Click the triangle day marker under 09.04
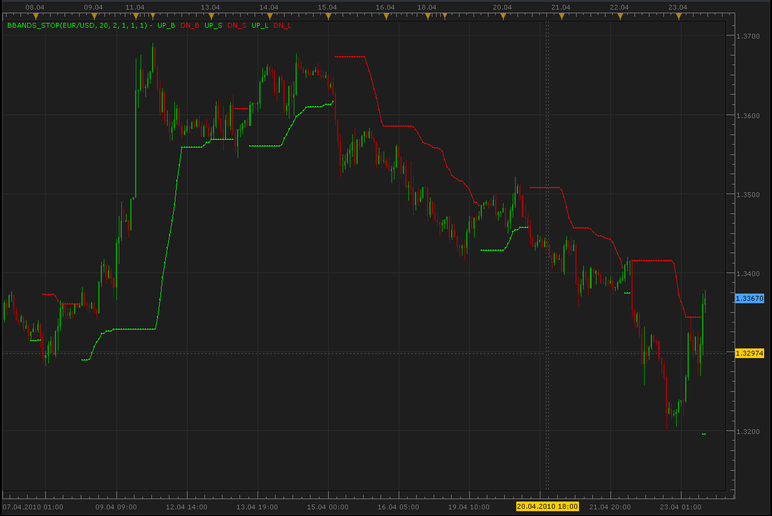 (94, 16)
